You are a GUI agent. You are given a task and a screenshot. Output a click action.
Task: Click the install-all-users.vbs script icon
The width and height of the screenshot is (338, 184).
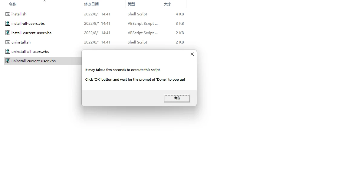pos(8,23)
